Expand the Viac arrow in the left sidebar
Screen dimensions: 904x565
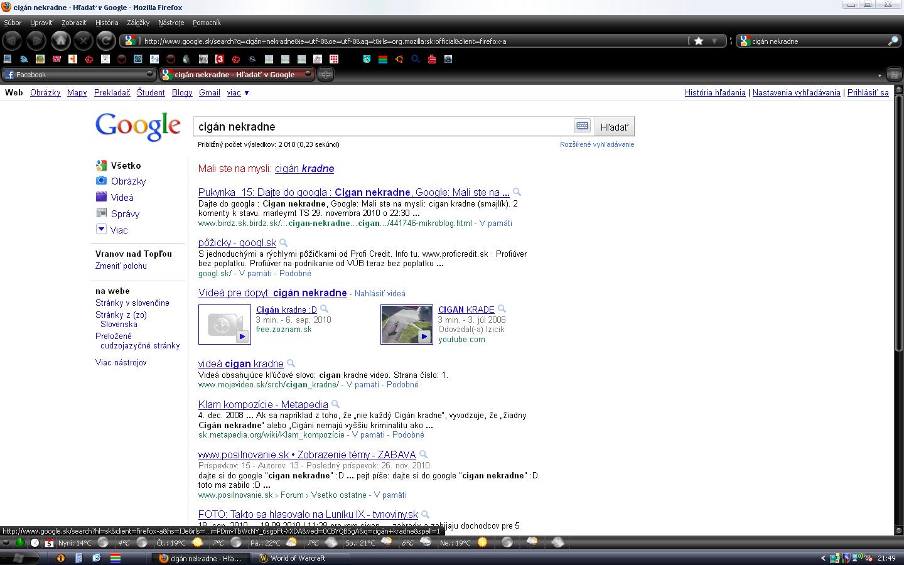[101, 230]
